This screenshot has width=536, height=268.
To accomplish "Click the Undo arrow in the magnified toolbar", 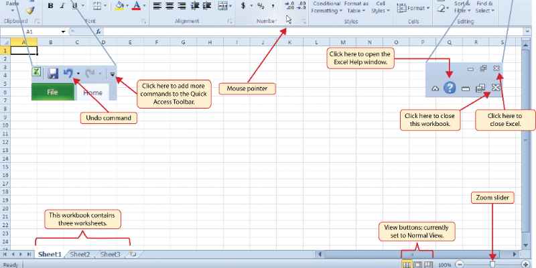I will click(68, 73).
